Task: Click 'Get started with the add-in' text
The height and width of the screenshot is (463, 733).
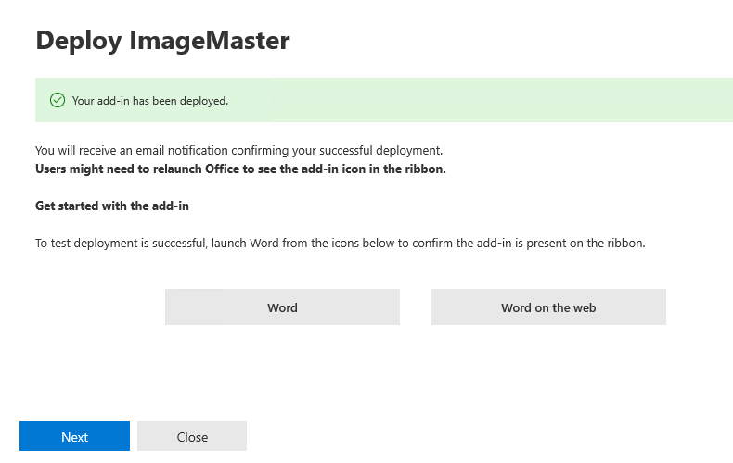Action: (112, 206)
